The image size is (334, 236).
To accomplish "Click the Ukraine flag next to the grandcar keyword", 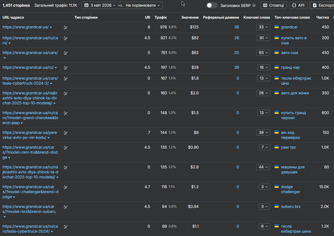I will (x=277, y=27).
